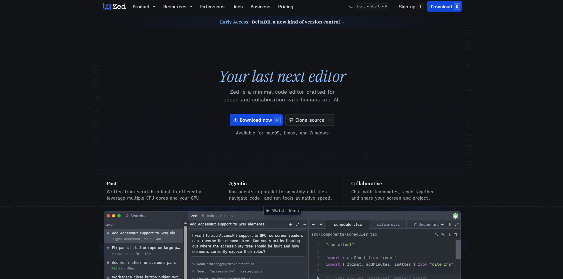
Task: Click the text cursor selection icon in the toolbar
Action: point(450,234)
